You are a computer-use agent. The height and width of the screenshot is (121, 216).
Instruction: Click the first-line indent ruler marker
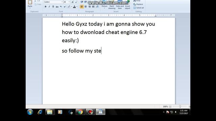[62, 14]
